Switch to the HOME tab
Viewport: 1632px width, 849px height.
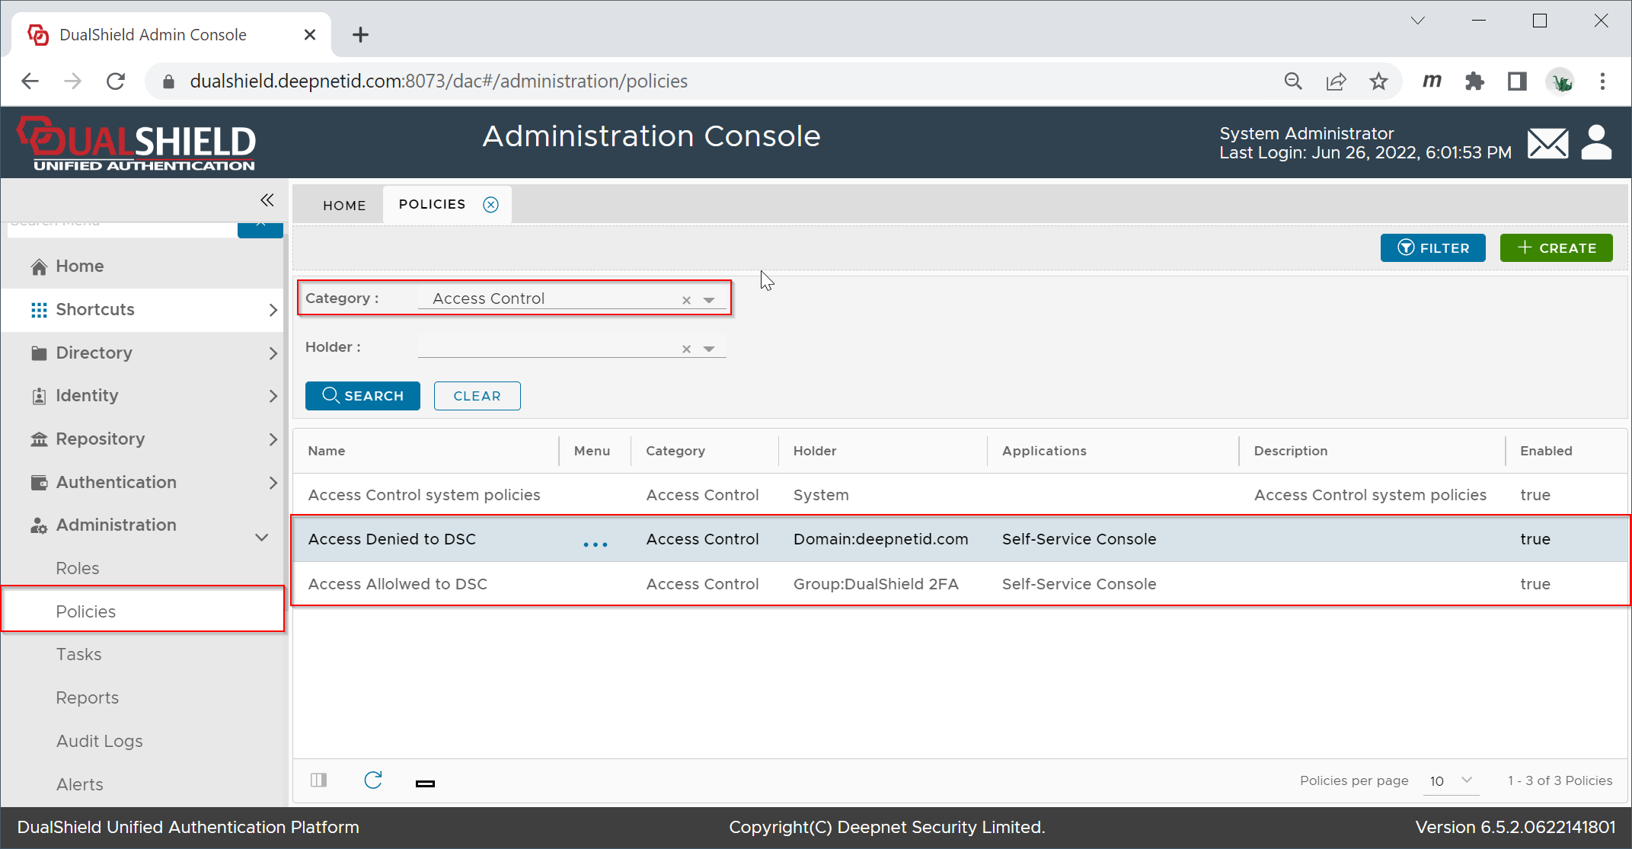344,206
